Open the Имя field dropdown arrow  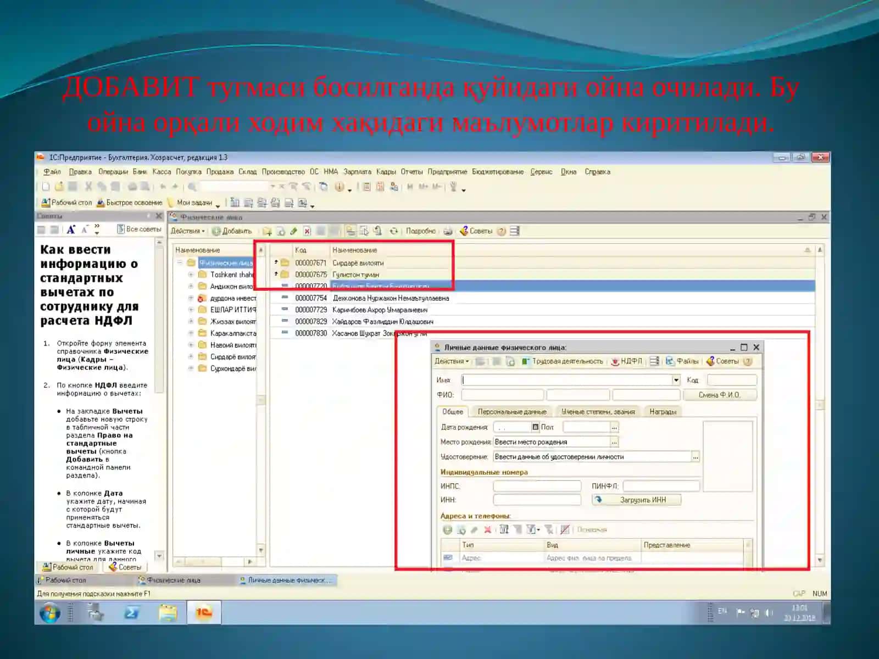(x=676, y=380)
